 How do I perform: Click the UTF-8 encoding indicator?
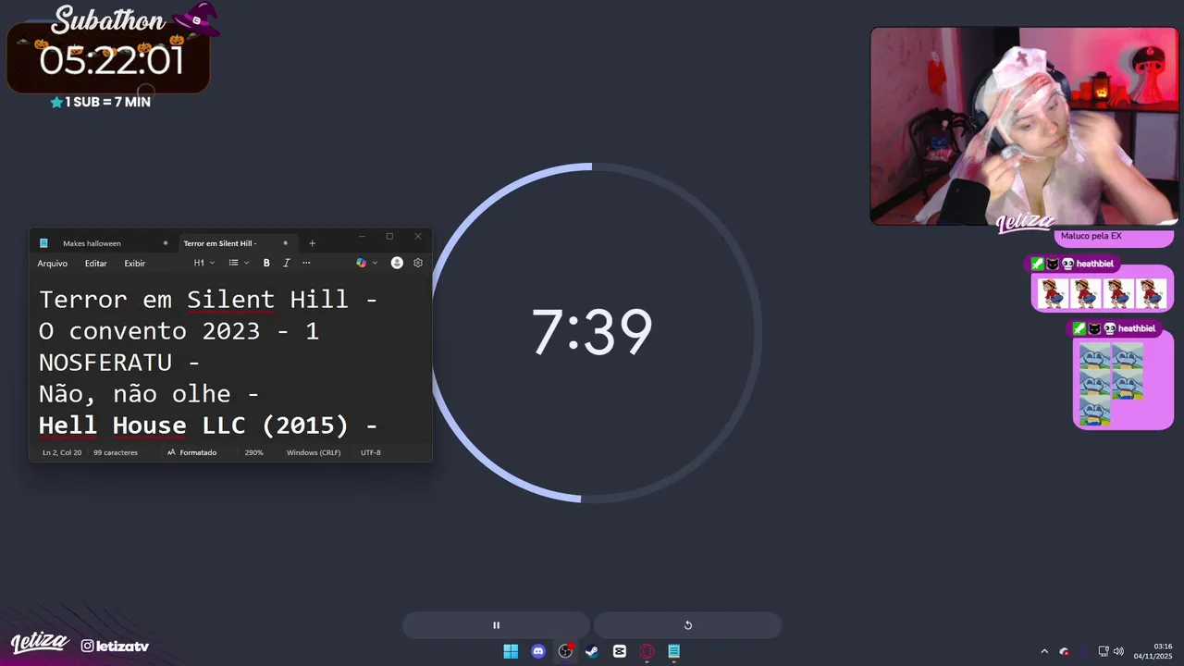(x=371, y=452)
